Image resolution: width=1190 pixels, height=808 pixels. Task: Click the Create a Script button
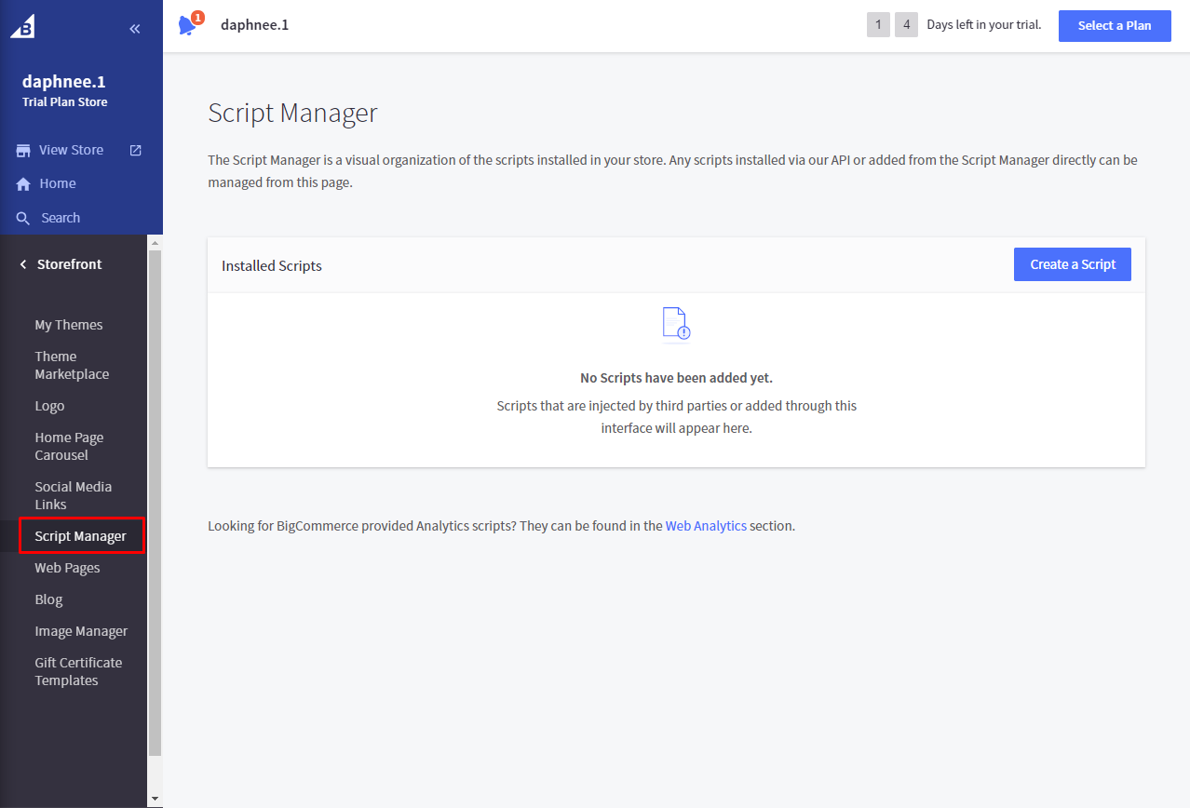coord(1073,264)
